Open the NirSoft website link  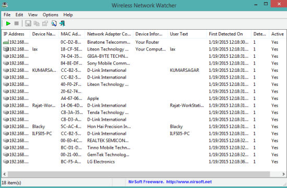pos(189,182)
